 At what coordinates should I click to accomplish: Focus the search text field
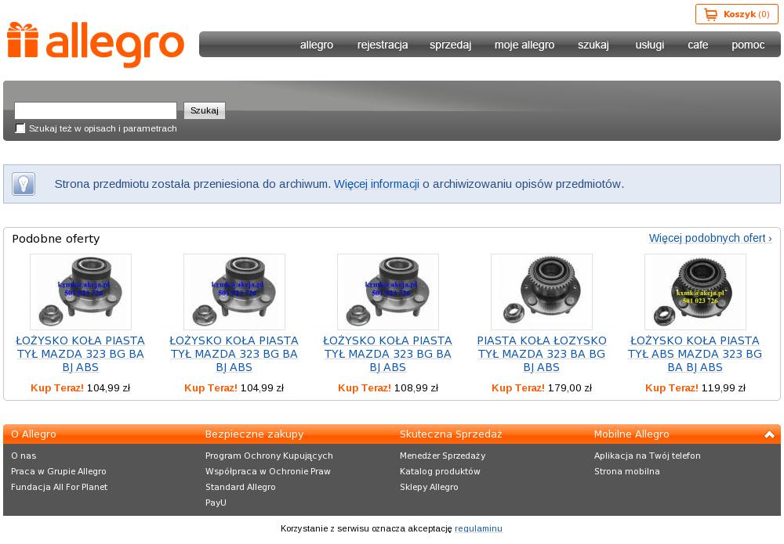tap(96, 110)
